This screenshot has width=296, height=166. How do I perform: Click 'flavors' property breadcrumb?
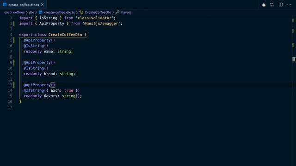click(x=126, y=12)
